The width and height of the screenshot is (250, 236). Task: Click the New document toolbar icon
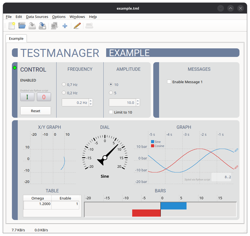12,26
